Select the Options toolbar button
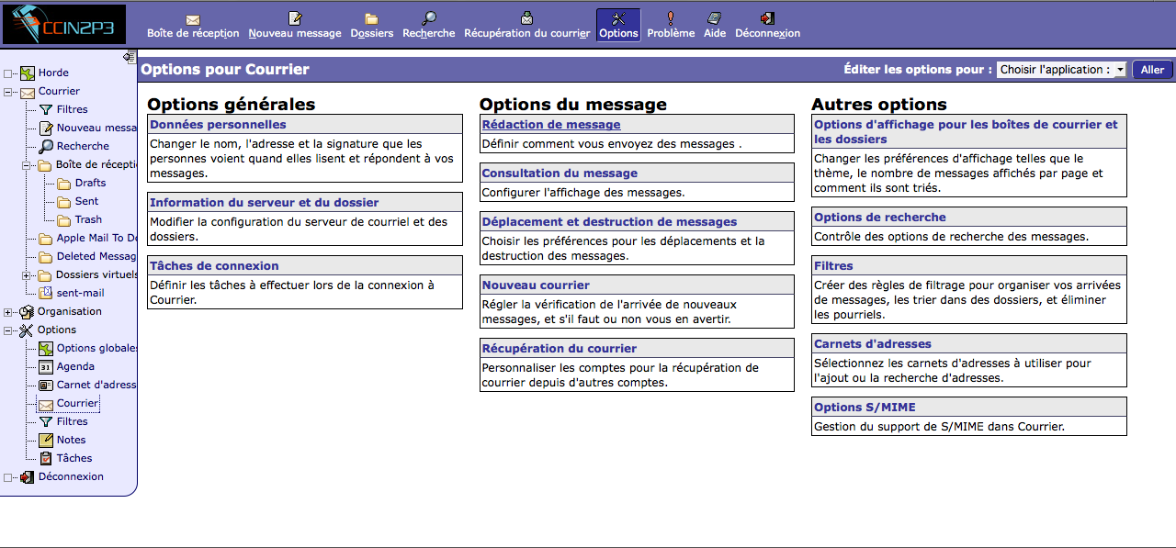Image resolution: width=1176 pixels, height=548 pixels. (618, 26)
